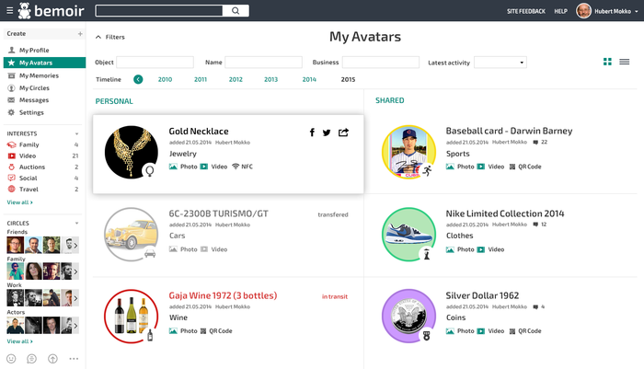Switch to list view layout
This screenshot has width=644, height=369.
coord(624,62)
